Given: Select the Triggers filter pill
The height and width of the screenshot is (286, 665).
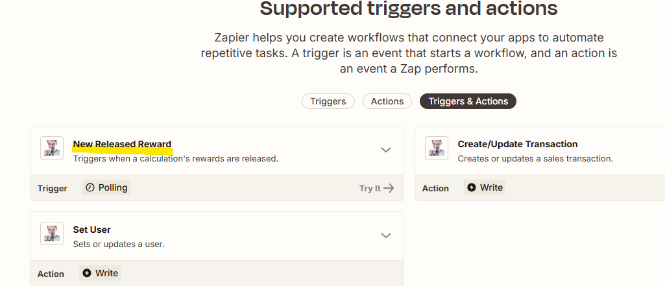Looking at the screenshot, I should point(328,101).
